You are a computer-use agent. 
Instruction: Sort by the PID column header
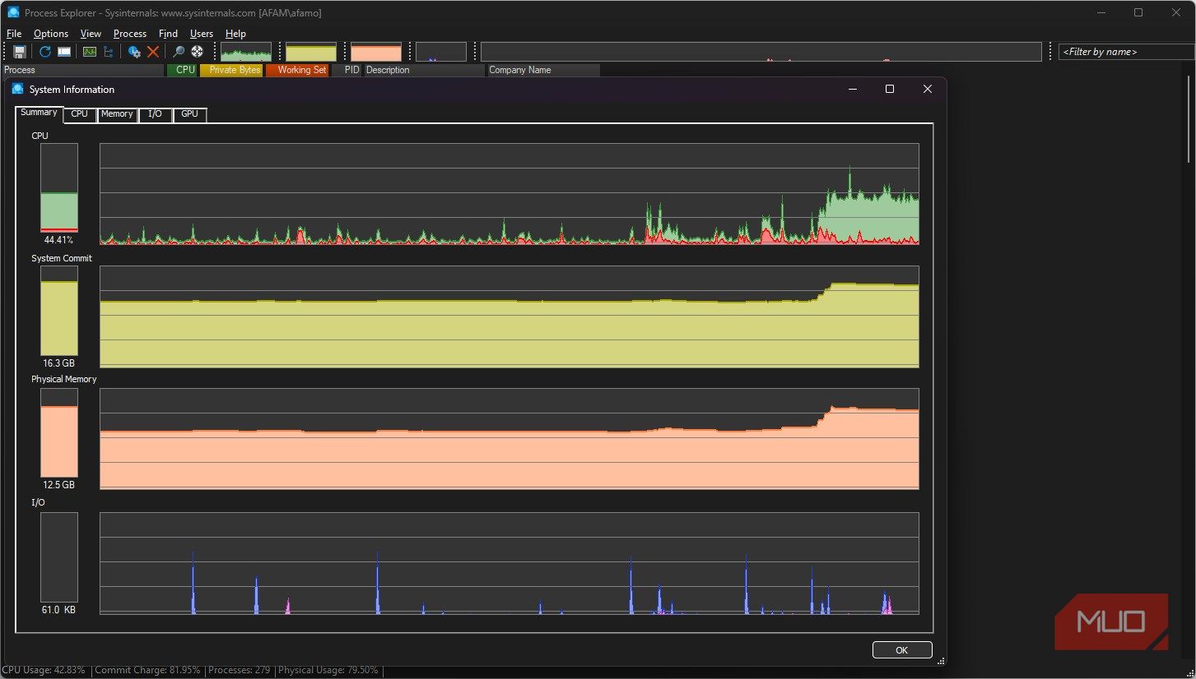(x=347, y=71)
